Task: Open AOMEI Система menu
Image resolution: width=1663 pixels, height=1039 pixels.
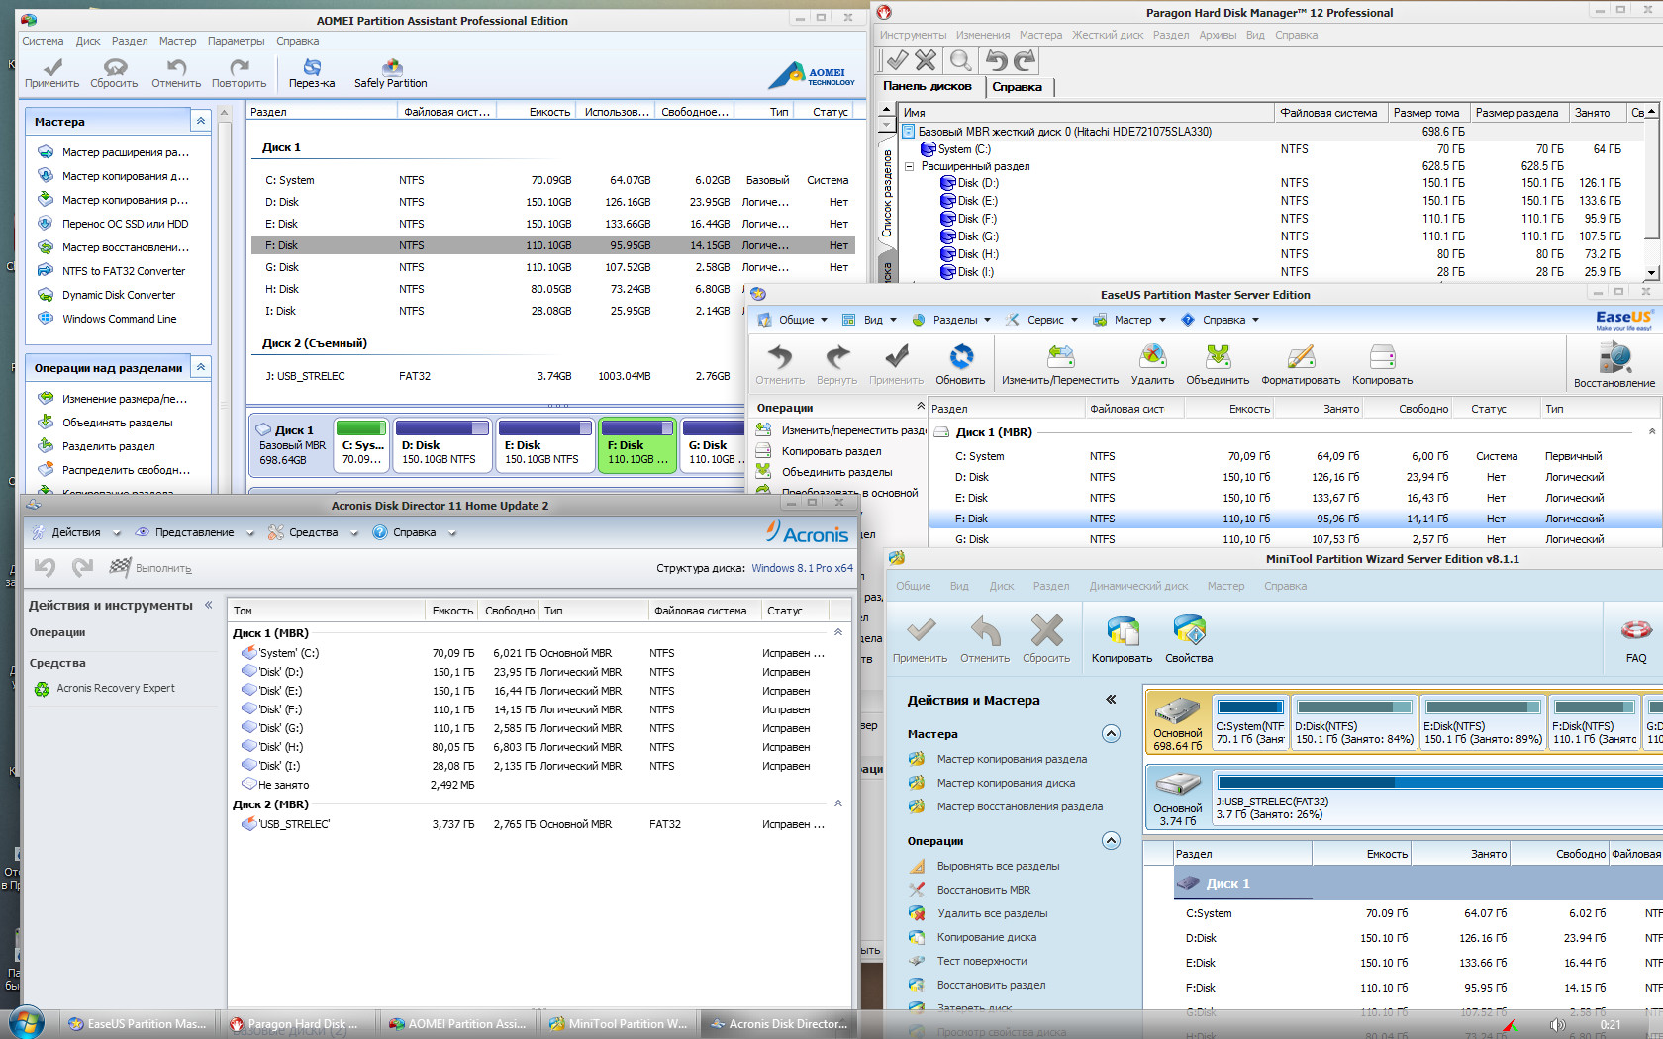Action: pos(43,41)
